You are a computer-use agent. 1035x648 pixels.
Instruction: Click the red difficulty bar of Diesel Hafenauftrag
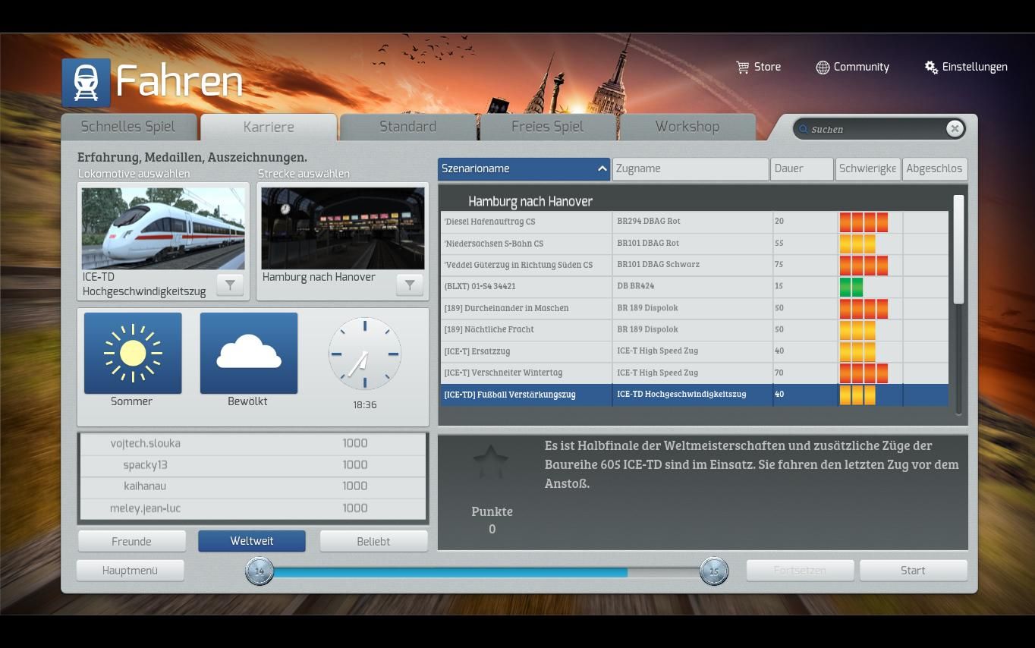tap(864, 222)
